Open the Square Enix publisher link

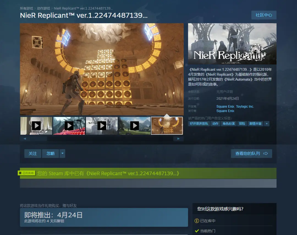(x=225, y=111)
